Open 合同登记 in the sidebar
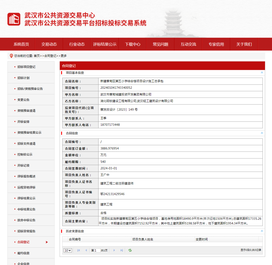The image size is (272, 265). click(23, 242)
